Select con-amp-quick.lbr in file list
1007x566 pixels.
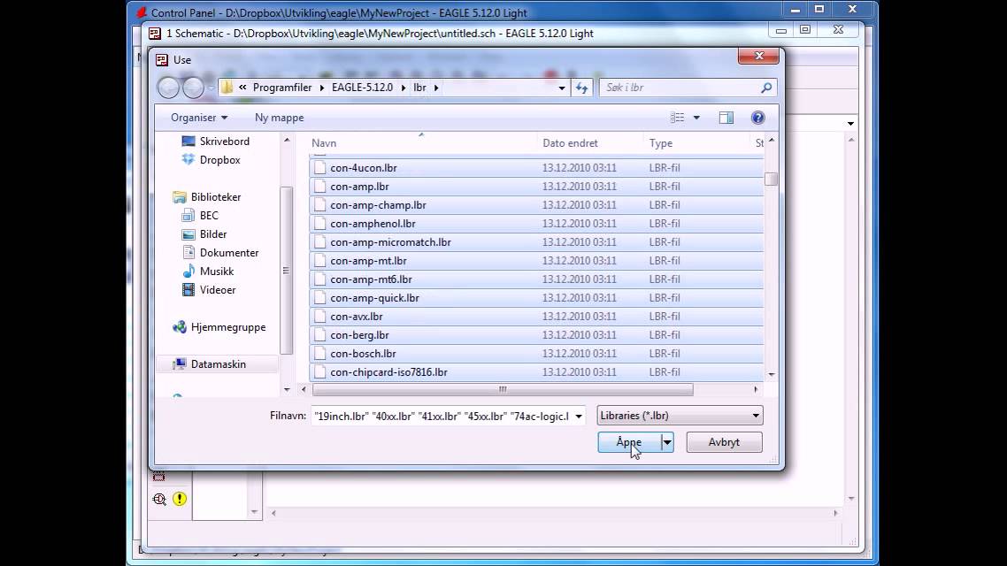pyautogui.click(x=535, y=298)
